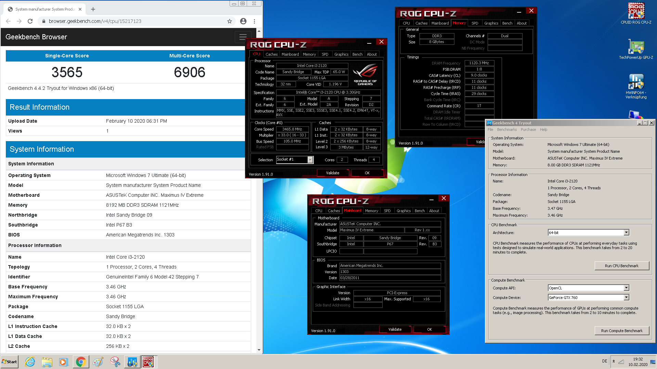Click the network signal tray icon
The image size is (657, 369).
coord(621,361)
